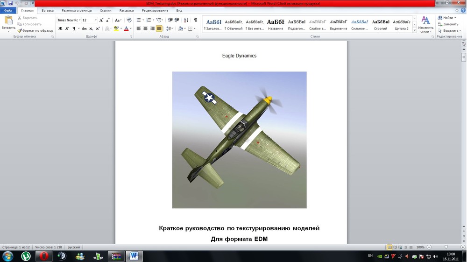Image resolution: width=467 pixels, height=262 pixels.
Task: Click the align left paragraph icon
Action: click(139, 28)
